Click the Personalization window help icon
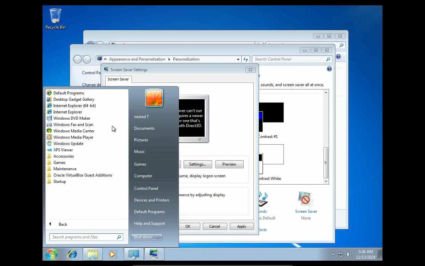425x266 pixels. click(329, 69)
